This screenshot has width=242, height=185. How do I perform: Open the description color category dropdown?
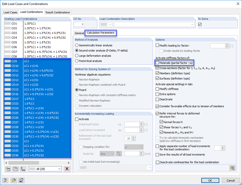(x=106, y=24)
